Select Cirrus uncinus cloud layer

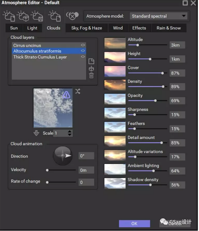coord(49,45)
